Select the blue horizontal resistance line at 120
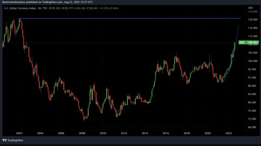The height and width of the screenshot is (146, 261). (x=130, y=18)
